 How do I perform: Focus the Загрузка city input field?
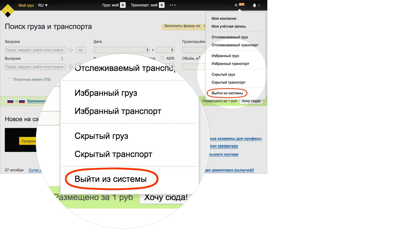tap(35, 50)
